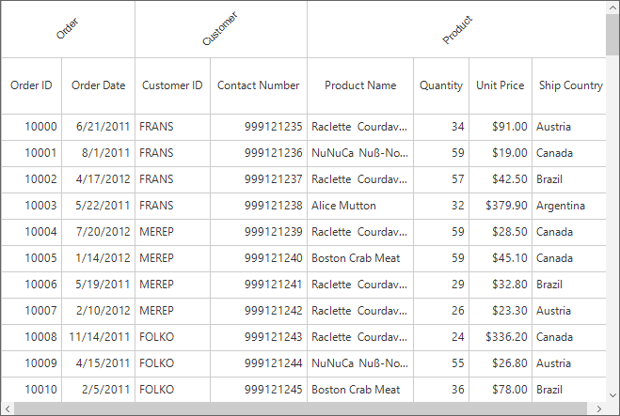
Task: Sort by the Order ID column header
Action: click(31, 85)
